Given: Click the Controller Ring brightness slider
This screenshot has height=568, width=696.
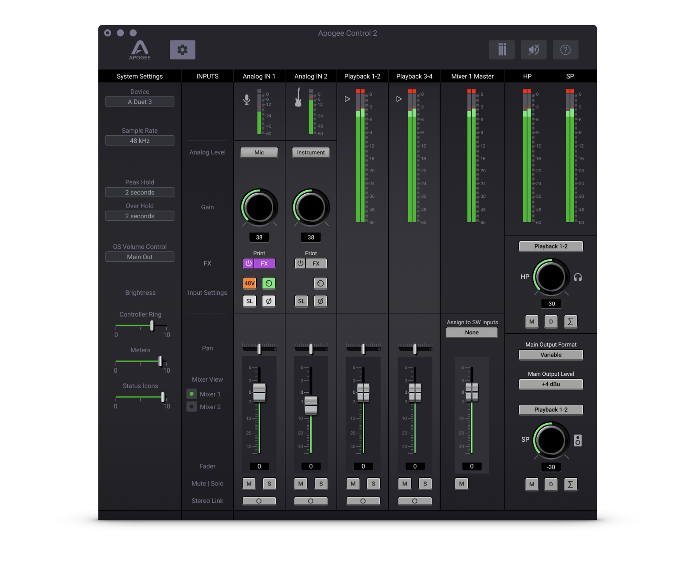Looking at the screenshot, I should tap(141, 326).
